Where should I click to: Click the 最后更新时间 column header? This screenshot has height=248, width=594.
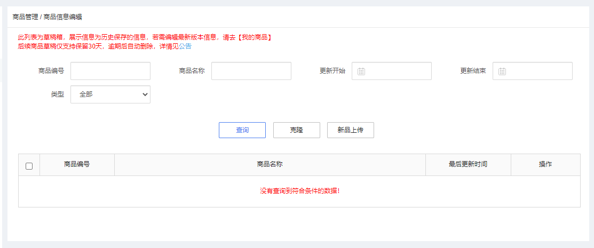tap(468, 164)
